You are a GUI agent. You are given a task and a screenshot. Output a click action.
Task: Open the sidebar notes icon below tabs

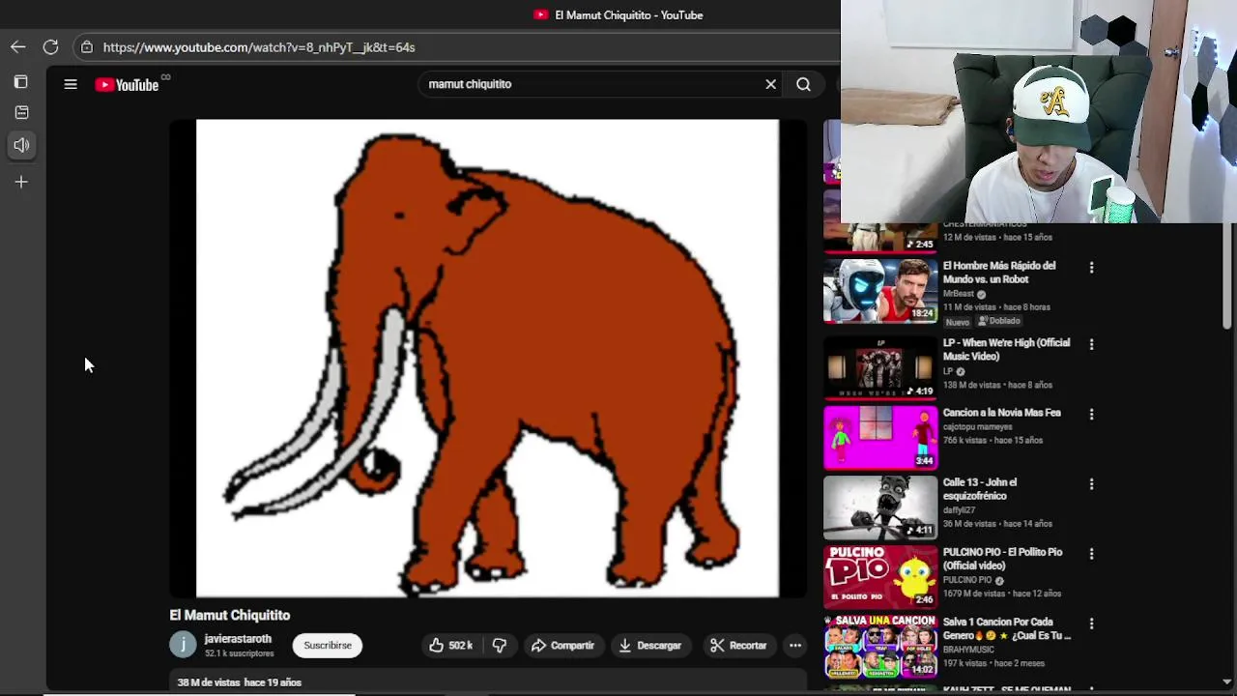point(21,112)
